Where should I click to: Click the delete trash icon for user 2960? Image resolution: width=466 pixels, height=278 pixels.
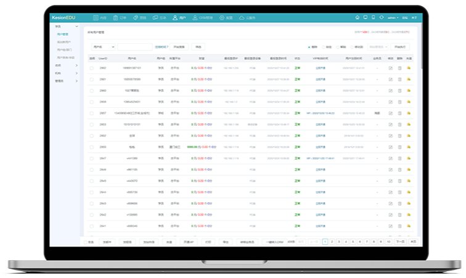click(x=399, y=91)
